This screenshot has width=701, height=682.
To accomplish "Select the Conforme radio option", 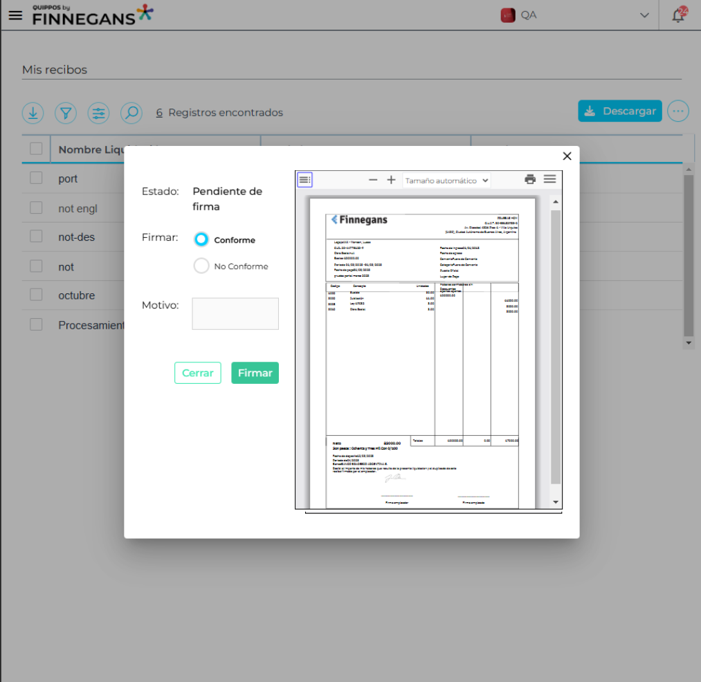I will [201, 239].
